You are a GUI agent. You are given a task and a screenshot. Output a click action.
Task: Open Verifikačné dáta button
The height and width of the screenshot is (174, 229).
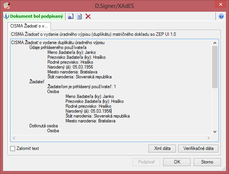pyautogui.click(x=198, y=149)
